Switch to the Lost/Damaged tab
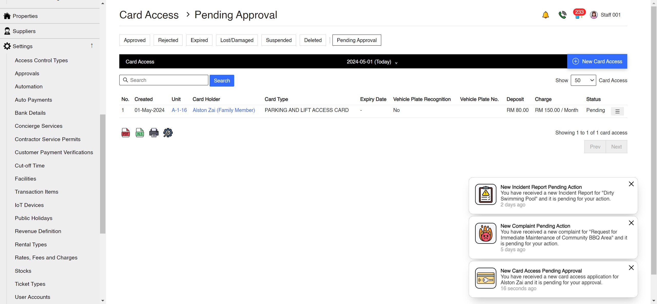Image resolution: width=657 pixels, height=304 pixels. (x=237, y=40)
